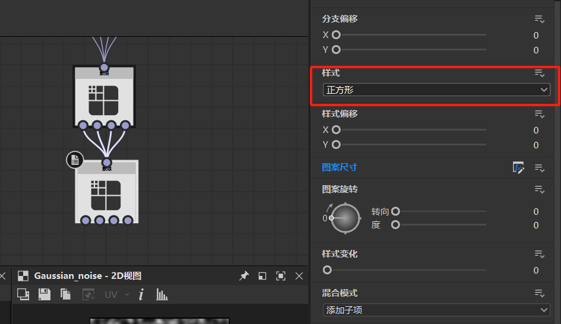Screen dimensions: 561x324
Task: Expand the 图案尺寸 blue section link
Action: [x=340, y=167]
